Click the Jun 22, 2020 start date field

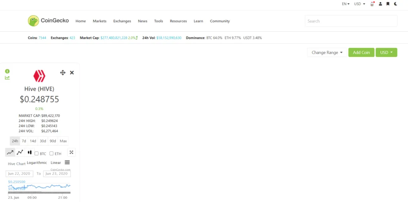[20, 174]
